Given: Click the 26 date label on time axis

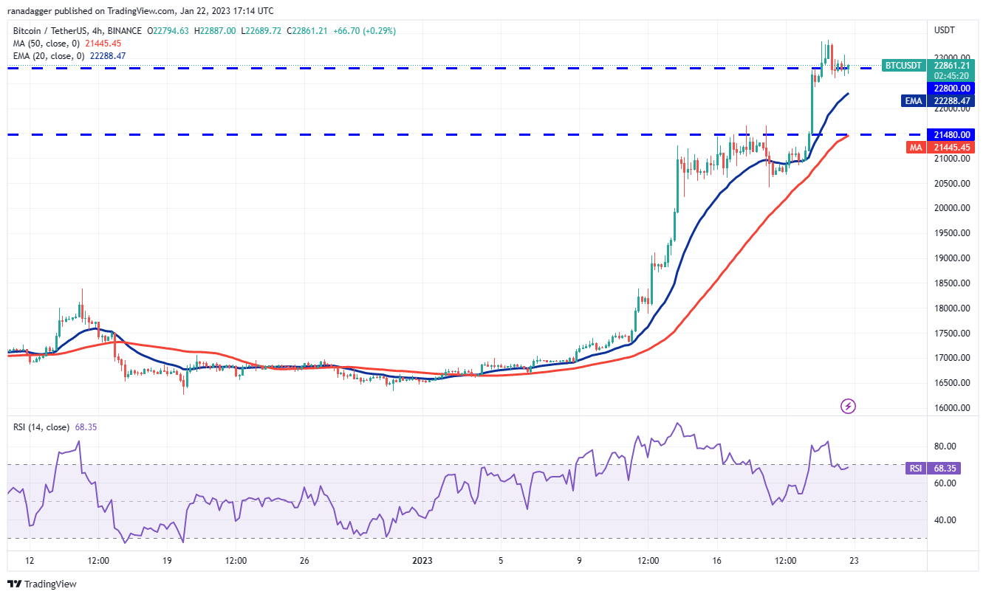Looking at the screenshot, I should (304, 560).
